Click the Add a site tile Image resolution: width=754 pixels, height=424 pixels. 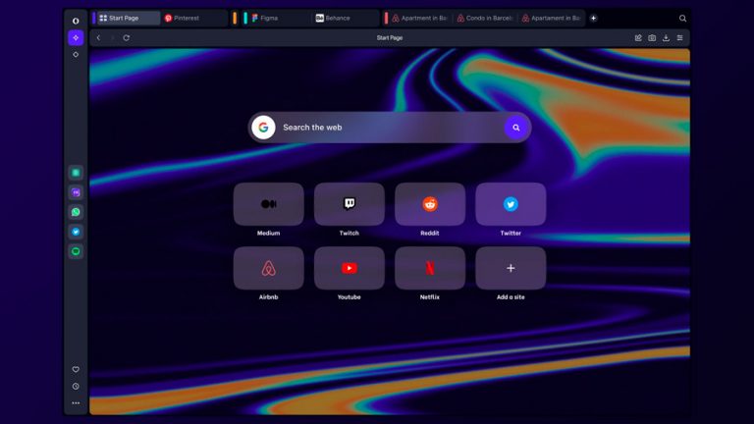click(511, 268)
